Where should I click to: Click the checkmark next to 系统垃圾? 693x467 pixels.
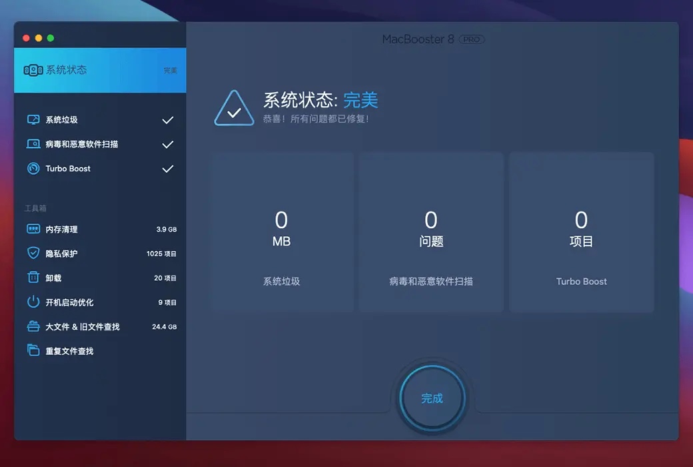[167, 120]
